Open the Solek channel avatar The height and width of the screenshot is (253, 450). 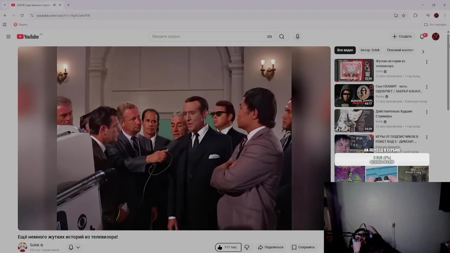click(x=22, y=247)
